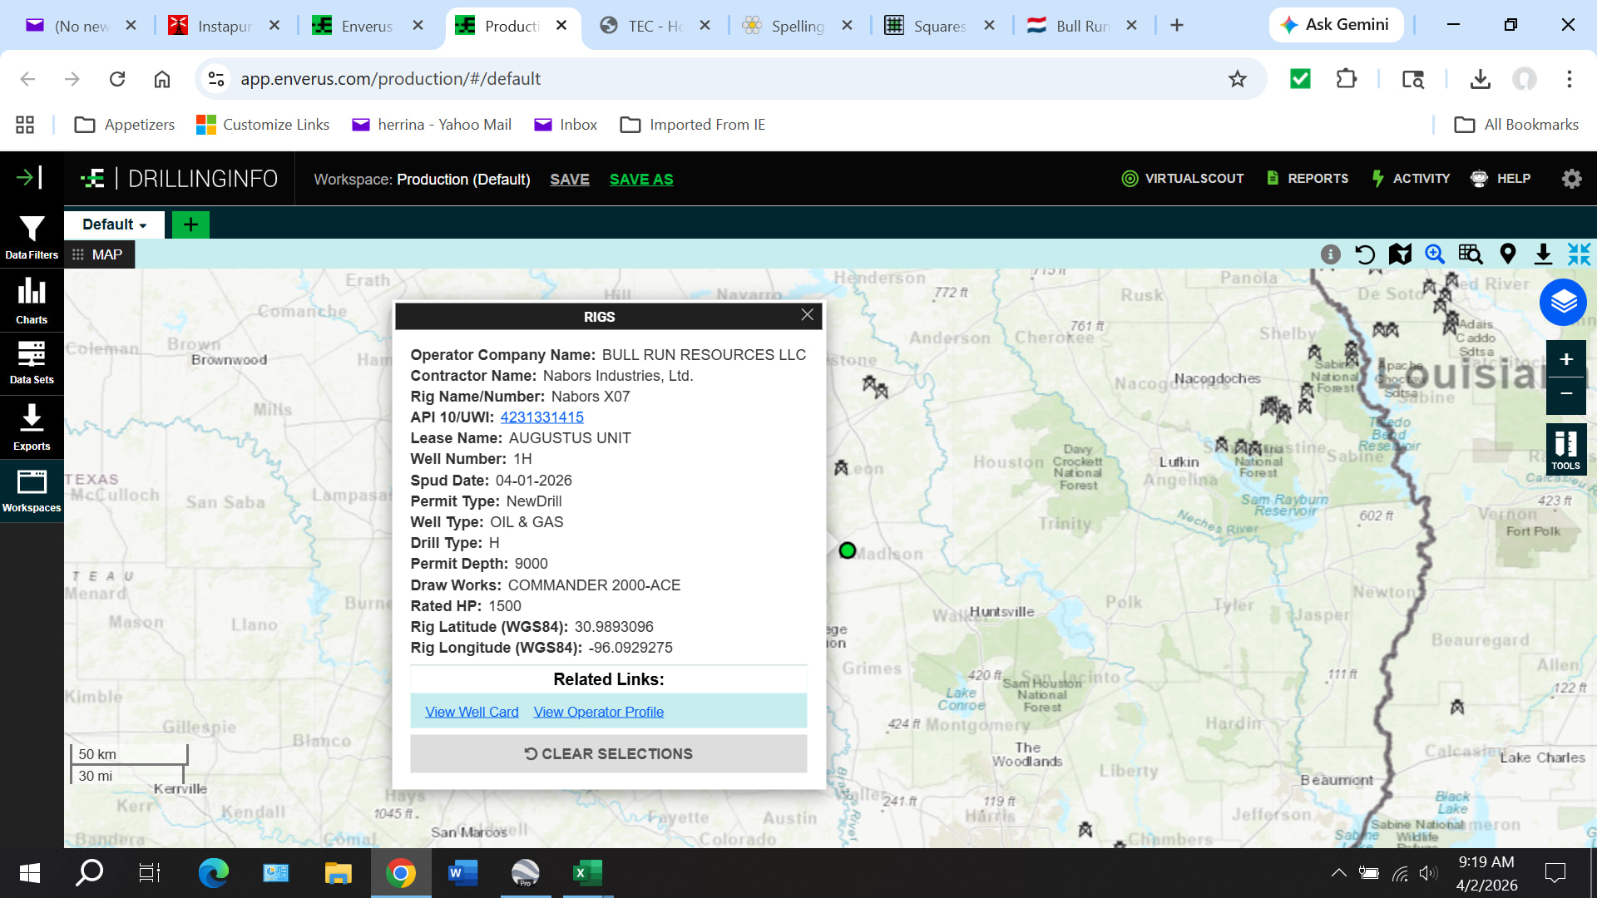Screen dimensions: 1597x898
Task: Toggle the collapse map fullscreen arrows
Action: click(x=1579, y=254)
